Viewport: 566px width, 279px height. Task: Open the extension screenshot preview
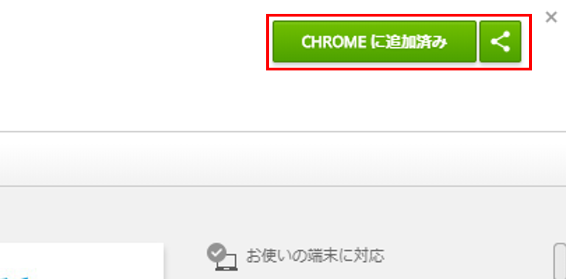(x=82, y=261)
